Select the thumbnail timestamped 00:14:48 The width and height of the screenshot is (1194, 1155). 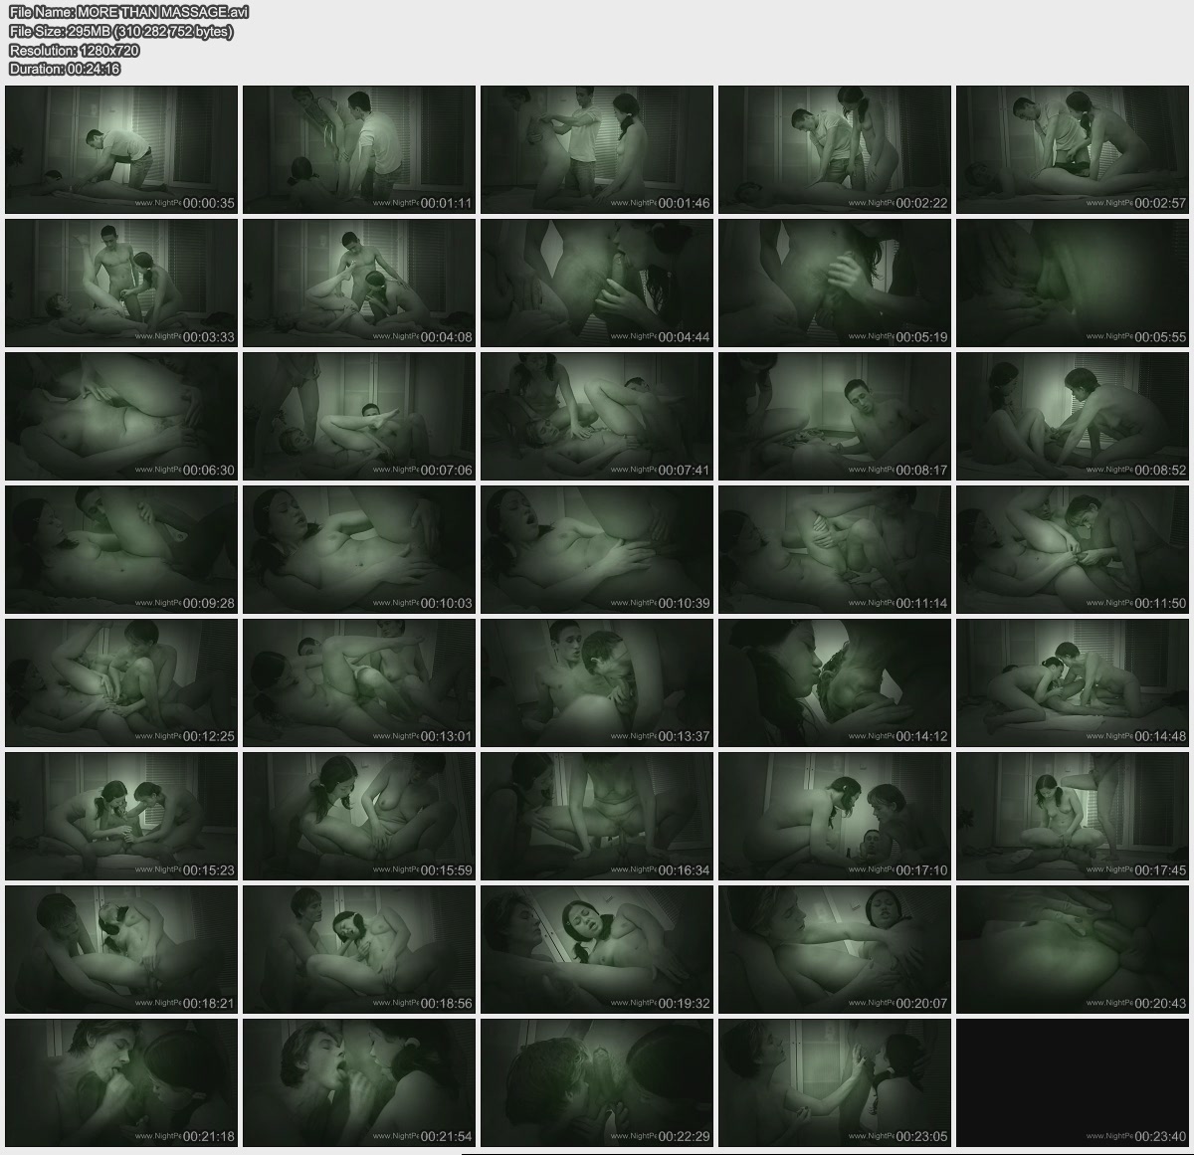(x=1073, y=682)
